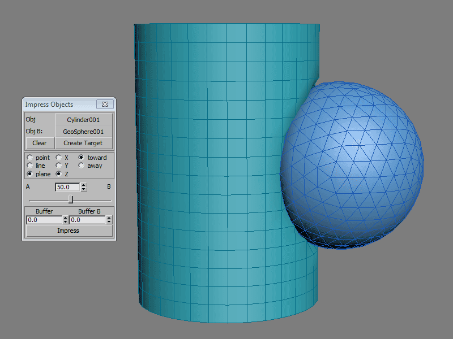
Task: Click the Buffer B spinner arrows
Action: click(109, 220)
